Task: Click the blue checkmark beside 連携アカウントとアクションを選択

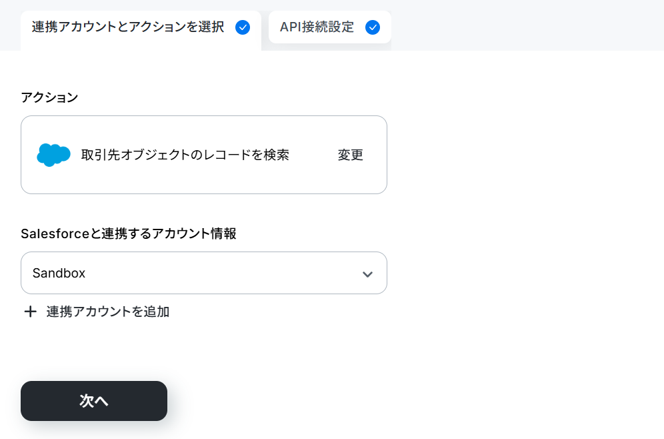Action: [243, 27]
